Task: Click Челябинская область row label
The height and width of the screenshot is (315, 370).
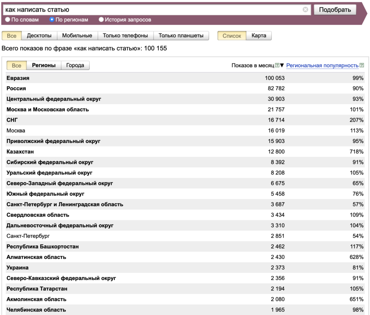Action: click(36, 310)
